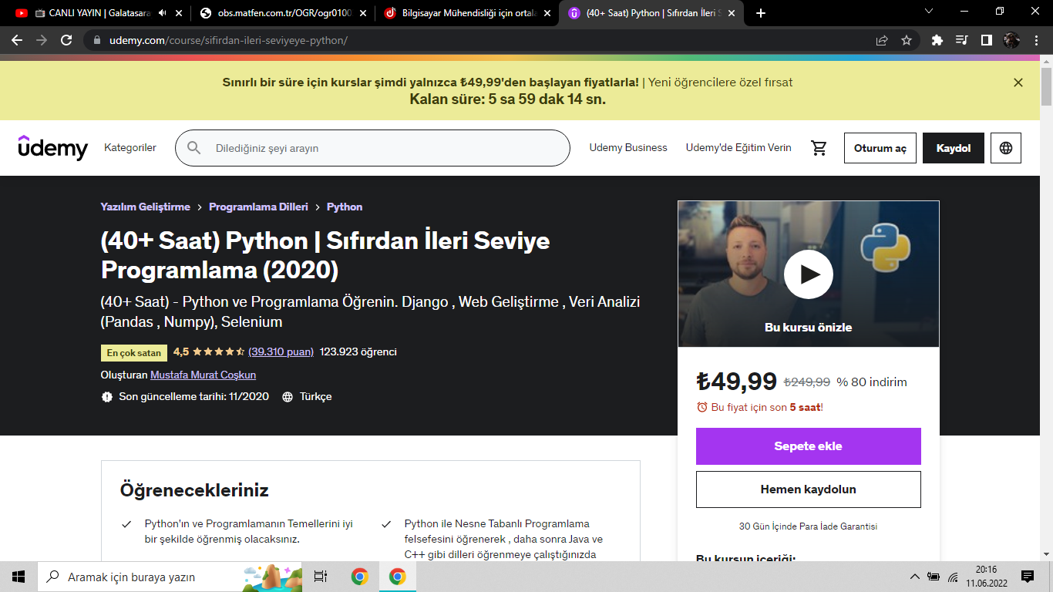Open first Chrome taskbar icon
The height and width of the screenshot is (592, 1053).
359,577
